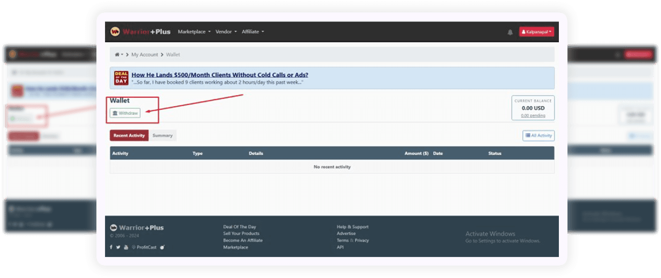Click the Type column header
This screenshot has height=278, width=661.
pyautogui.click(x=198, y=154)
